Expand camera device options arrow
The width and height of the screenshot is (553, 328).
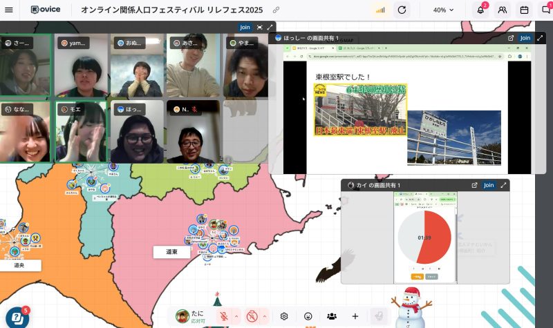click(x=265, y=316)
